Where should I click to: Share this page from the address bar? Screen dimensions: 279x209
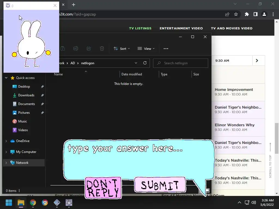(x=227, y=14)
